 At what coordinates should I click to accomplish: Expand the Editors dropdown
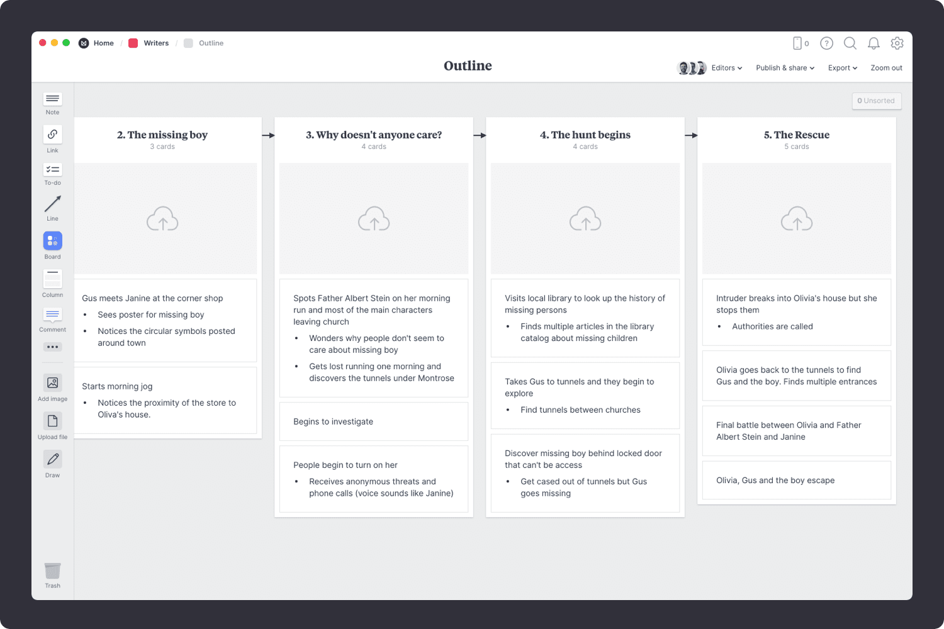tap(727, 68)
